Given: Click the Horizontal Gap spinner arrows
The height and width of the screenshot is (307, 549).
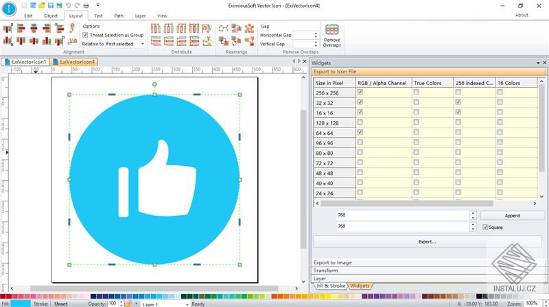Looking at the screenshot, I should click(x=316, y=35).
